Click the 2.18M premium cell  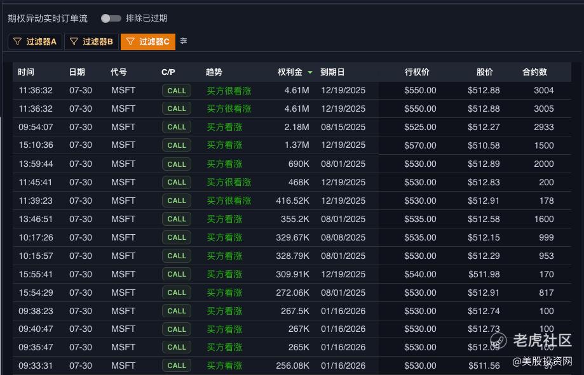click(297, 128)
